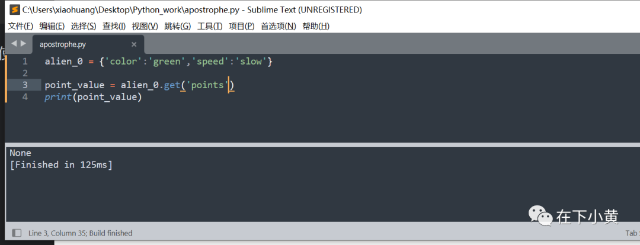
Task: Close the apostrophe.py tab
Action: (x=134, y=44)
